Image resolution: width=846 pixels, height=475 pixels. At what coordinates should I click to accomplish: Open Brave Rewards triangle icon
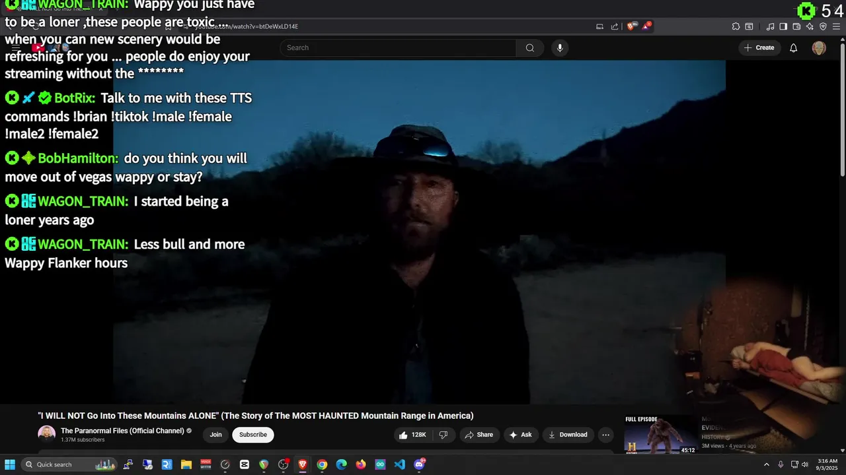coord(646,26)
